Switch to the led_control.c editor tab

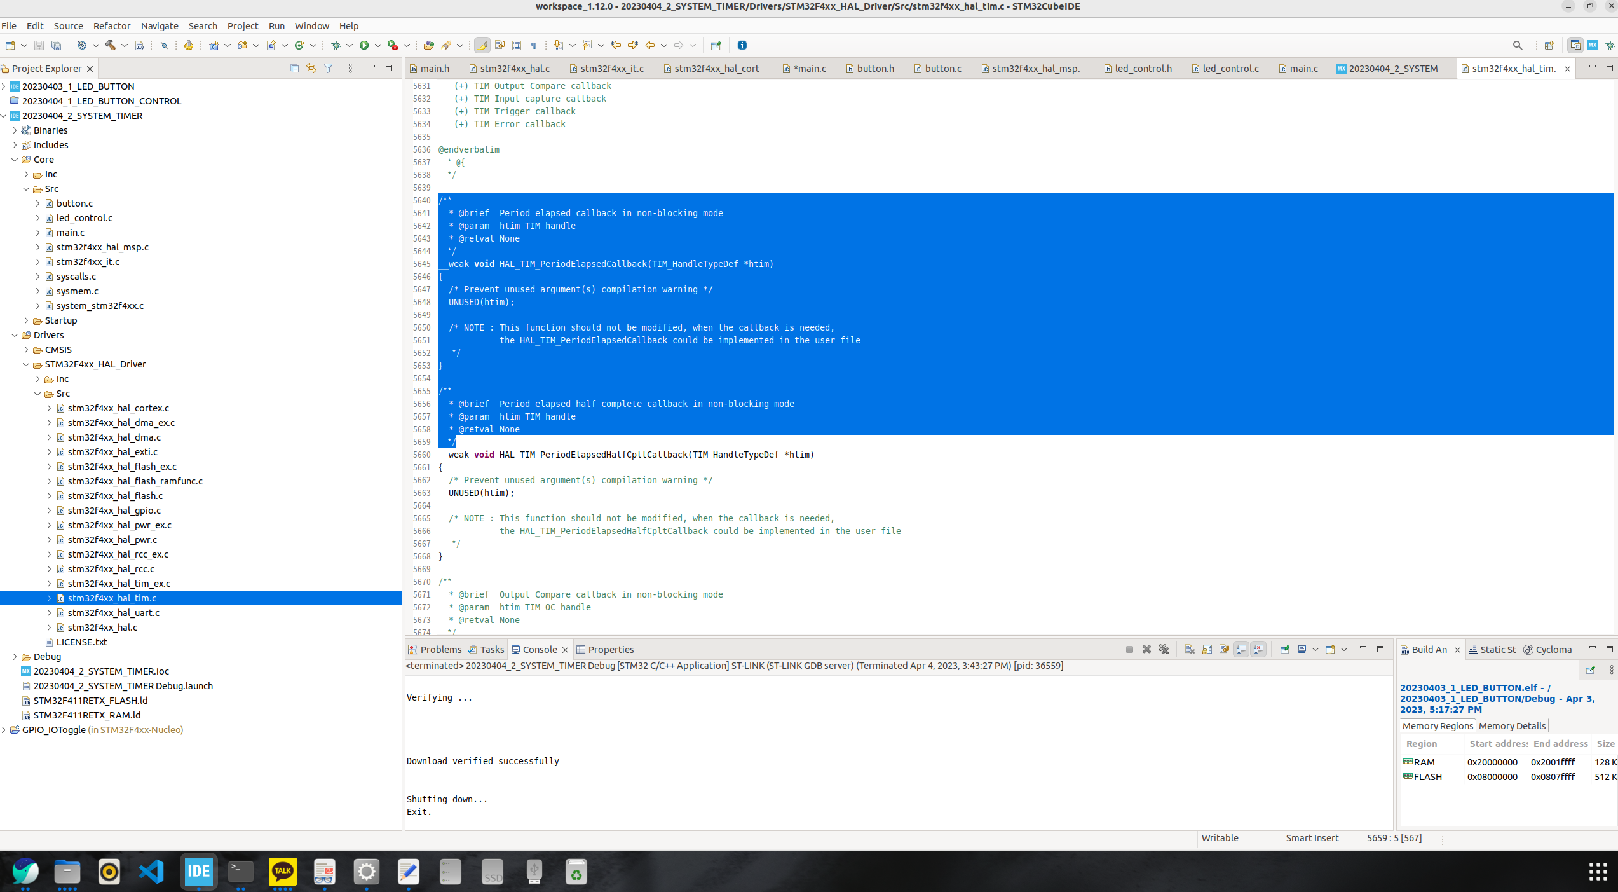pos(1230,68)
